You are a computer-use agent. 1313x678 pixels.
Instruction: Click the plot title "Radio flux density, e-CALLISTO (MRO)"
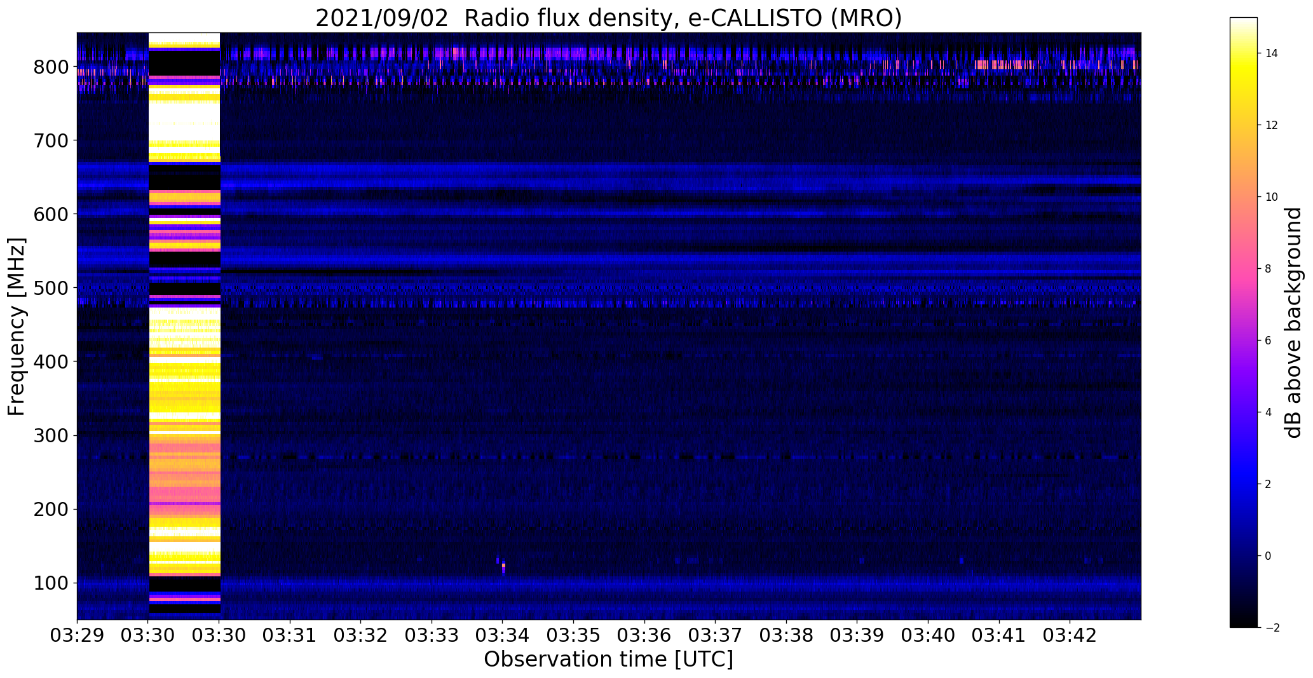click(683, 18)
